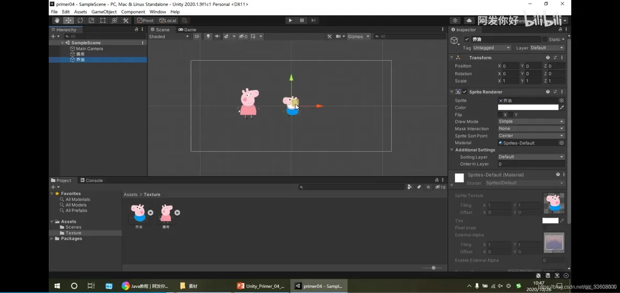Toggle Pivot handle position
This screenshot has height=293, width=620.
coord(145,20)
